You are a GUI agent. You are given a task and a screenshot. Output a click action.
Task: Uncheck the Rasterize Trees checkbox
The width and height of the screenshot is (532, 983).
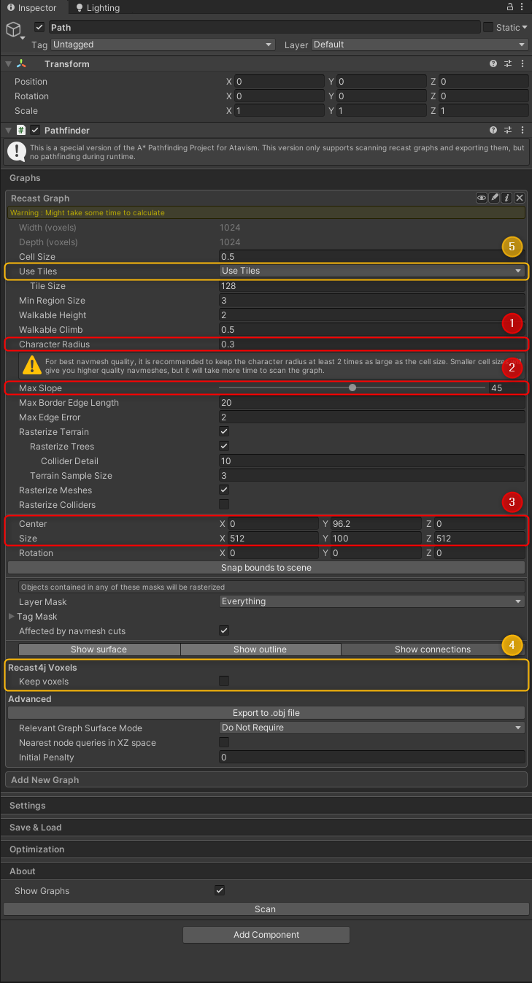[224, 447]
